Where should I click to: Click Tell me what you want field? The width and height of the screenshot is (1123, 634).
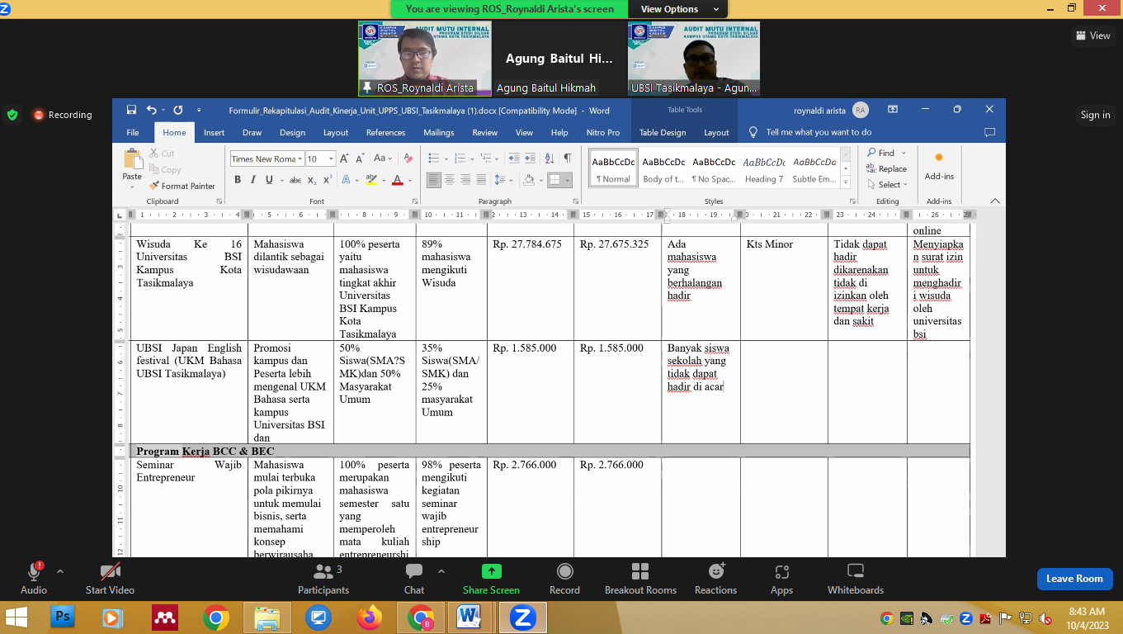pyautogui.click(x=819, y=132)
